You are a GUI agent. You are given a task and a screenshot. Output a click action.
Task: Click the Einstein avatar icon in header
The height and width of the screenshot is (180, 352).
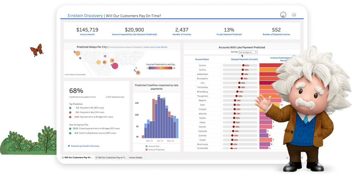coord(283,15)
